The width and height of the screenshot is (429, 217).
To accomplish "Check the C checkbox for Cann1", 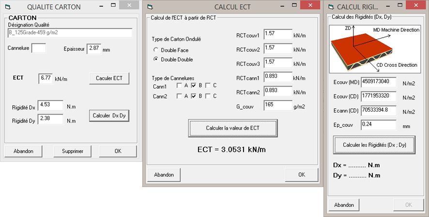I will [208, 86].
